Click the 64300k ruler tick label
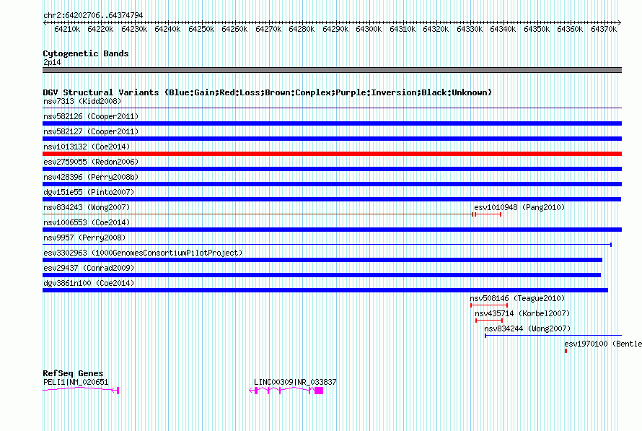 click(369, 29)
